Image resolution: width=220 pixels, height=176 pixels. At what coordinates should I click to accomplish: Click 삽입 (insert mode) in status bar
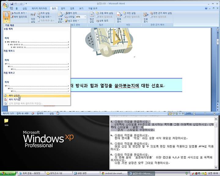pos(52,113)
